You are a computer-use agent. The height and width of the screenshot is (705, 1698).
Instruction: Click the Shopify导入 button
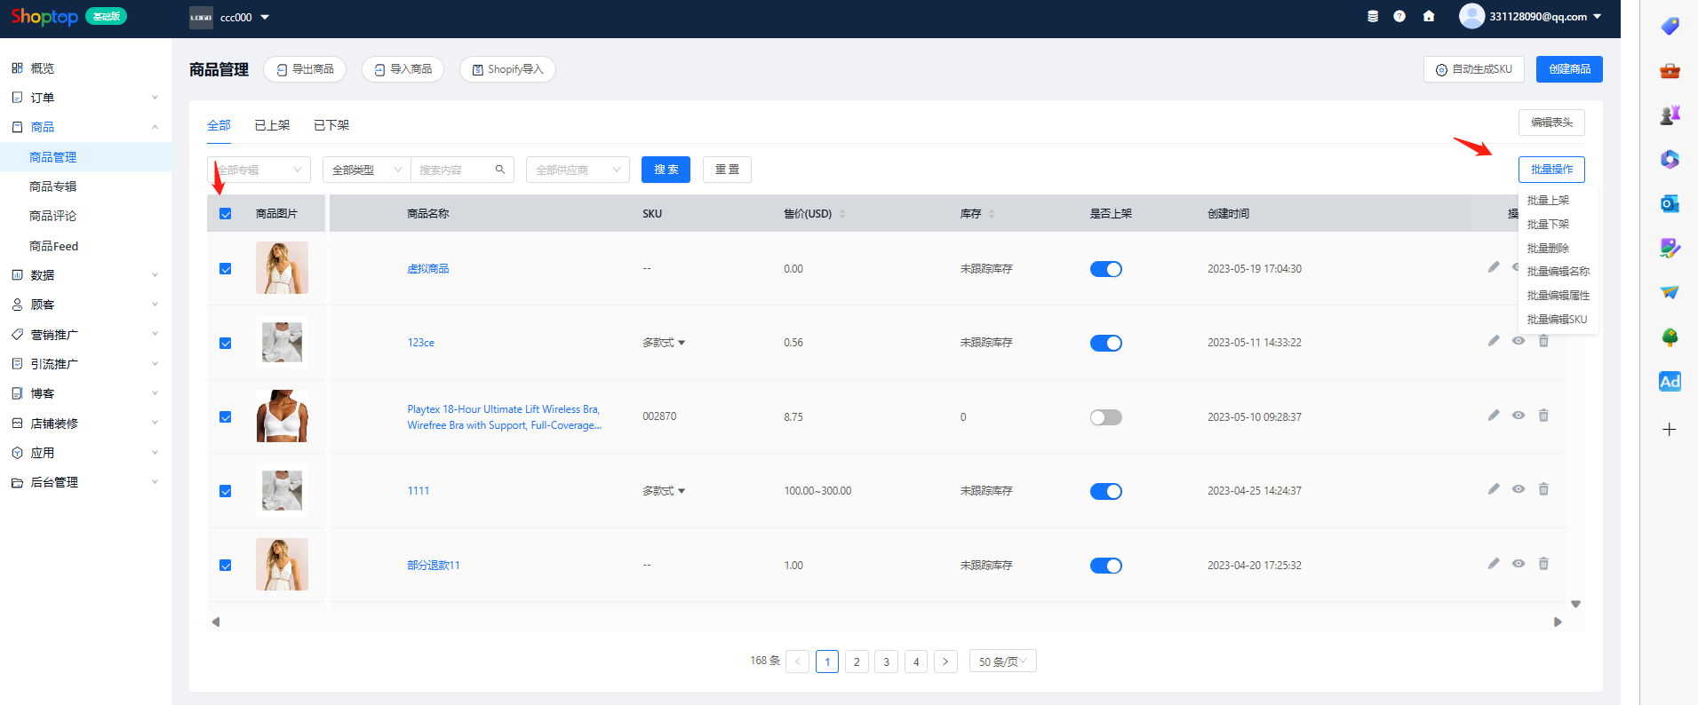click(507, 69)
